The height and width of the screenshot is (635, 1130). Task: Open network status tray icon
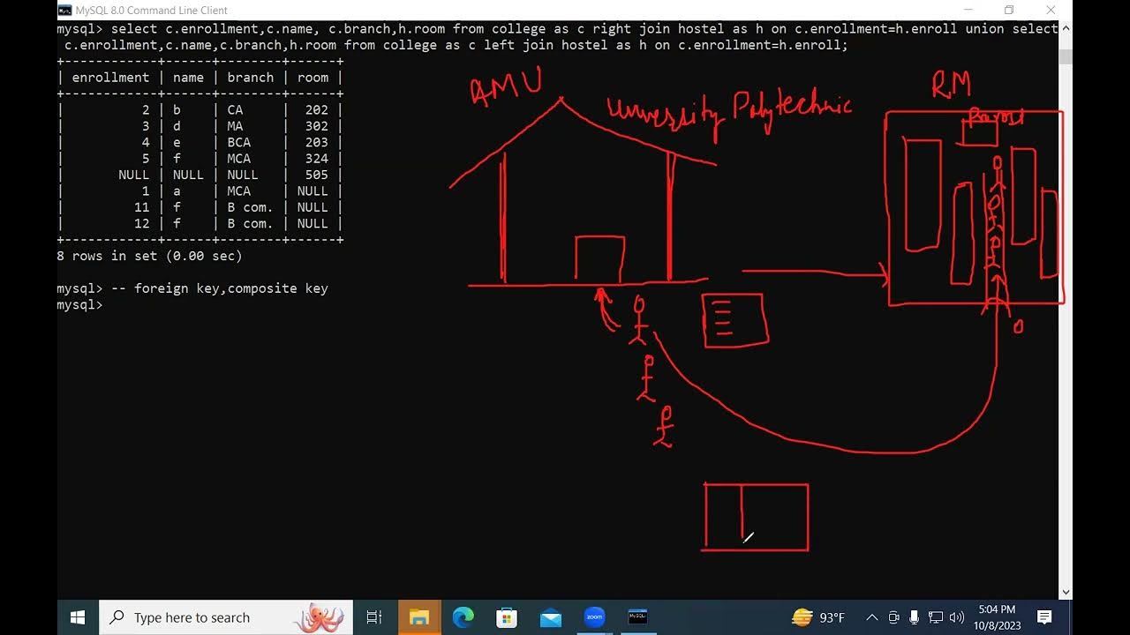[x=936, y=617]
